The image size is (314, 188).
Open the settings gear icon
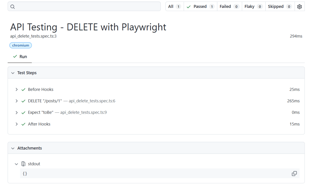pos(300,7)
